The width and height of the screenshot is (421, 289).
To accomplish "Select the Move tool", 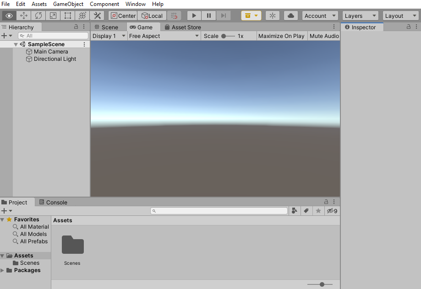I will [24, 16].
